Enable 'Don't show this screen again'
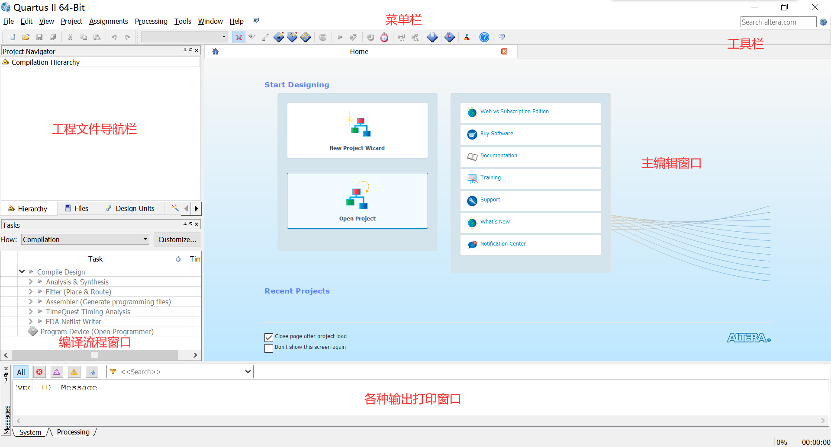Viewport: 831px width, 447px height. click(269, 348)
